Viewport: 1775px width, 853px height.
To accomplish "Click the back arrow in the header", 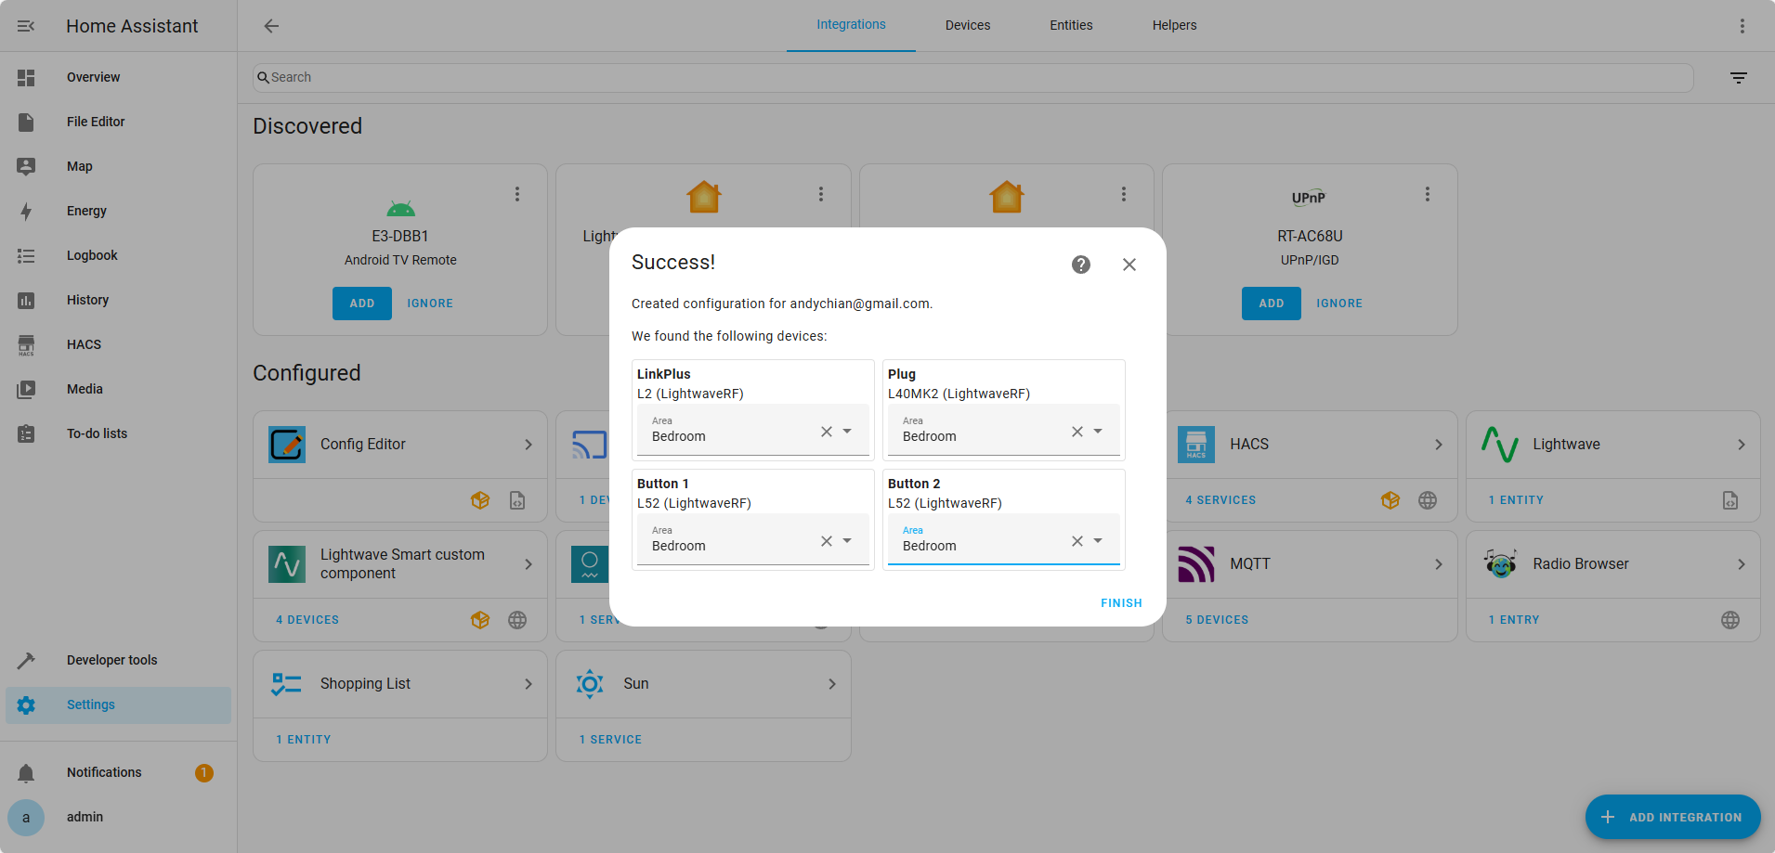I will (271, 26).
